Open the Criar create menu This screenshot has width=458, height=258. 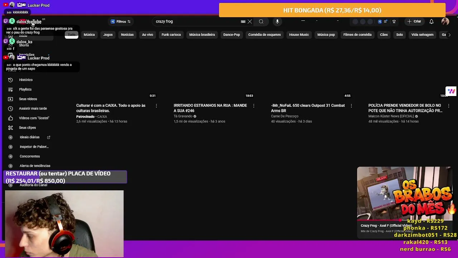414,21
